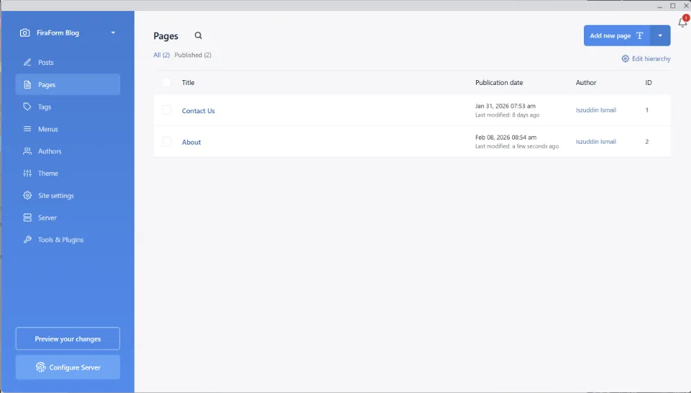This screenshot has height=393, width=691.
Task: Open the Contact Us page
Action: (x=198, y=111)
